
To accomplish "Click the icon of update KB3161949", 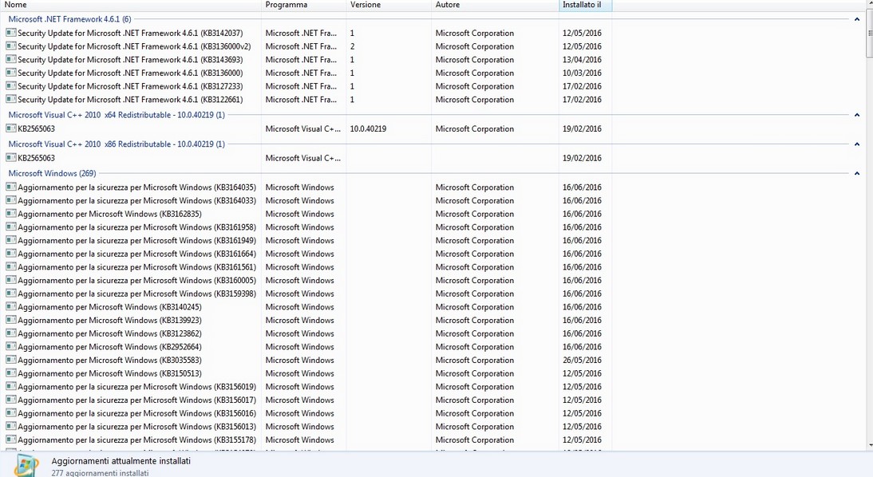I will [10, 240].
